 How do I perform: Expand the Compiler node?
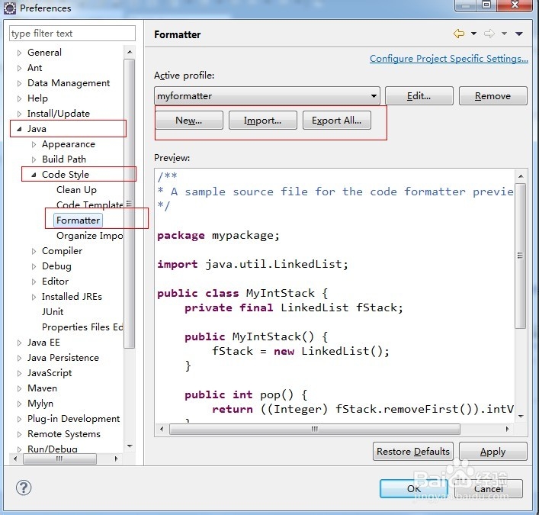pyautogui.click(x=34, y=252)
